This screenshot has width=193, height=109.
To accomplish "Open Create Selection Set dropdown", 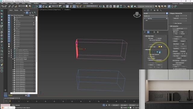I will 92,6.
